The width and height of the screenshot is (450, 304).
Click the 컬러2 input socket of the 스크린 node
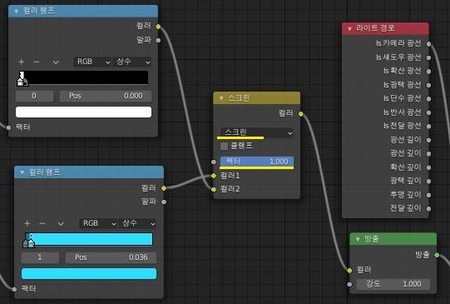pos(214,189)
